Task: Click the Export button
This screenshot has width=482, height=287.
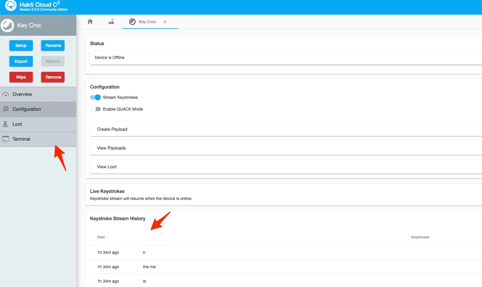Action: tap(21, 61)
